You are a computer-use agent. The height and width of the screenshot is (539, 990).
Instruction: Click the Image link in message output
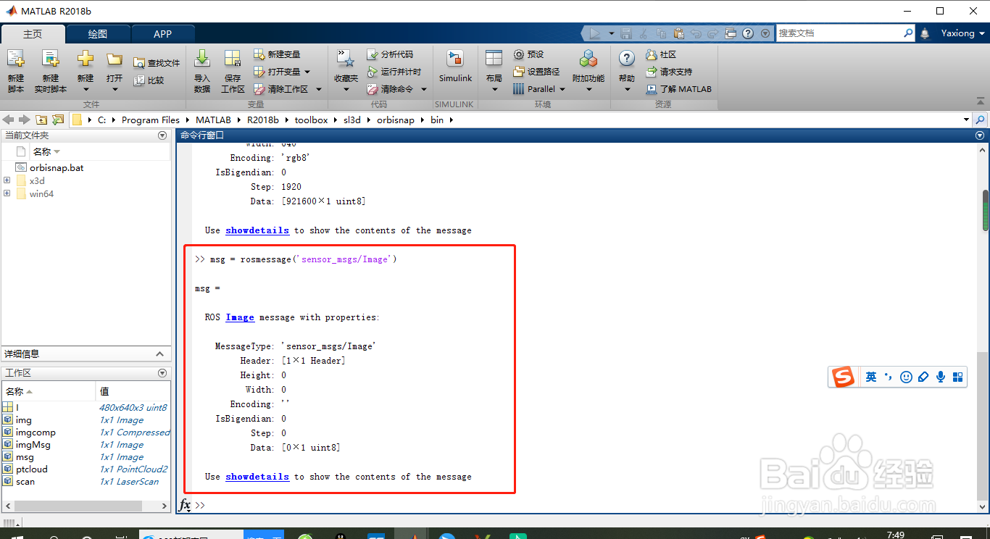[240, 317]
